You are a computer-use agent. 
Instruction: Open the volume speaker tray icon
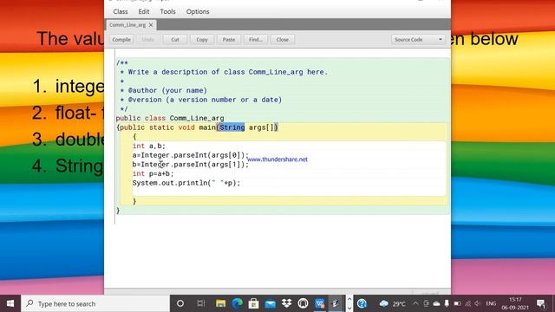(x=478, y=303)
